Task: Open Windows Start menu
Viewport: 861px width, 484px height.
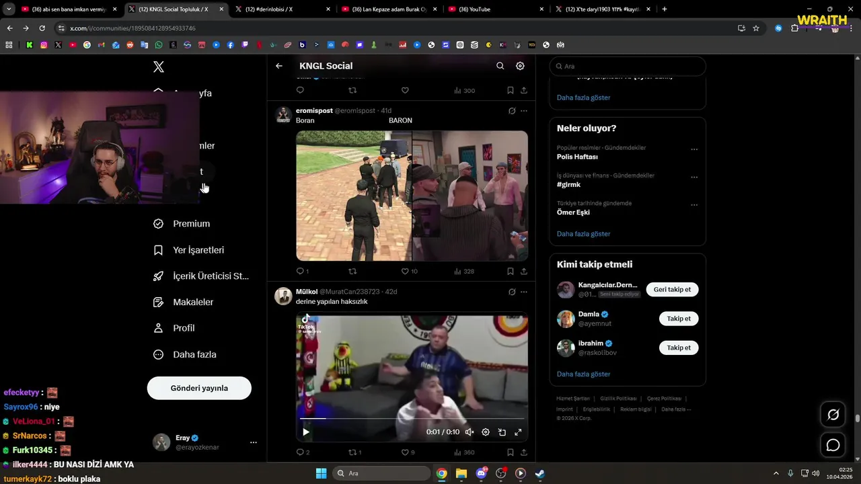Action: tap(321, 473)
